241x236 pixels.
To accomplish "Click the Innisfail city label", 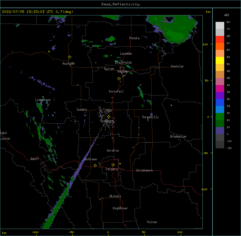I will (x=116, y=91).
